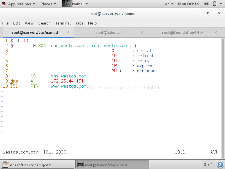Click the gedit notepad icon in taskbar
The image size is (225, 169).
point(5,165)
